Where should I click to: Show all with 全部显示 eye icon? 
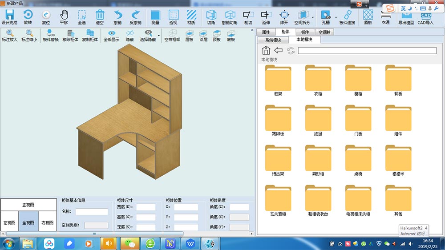pos(112,33)
